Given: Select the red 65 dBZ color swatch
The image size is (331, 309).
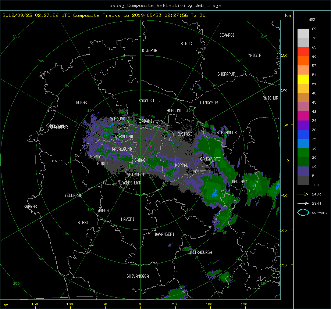Looking at the screenshot, I should [303, 51].
